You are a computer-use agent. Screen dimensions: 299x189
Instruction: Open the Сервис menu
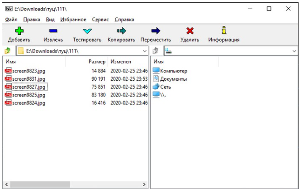pos(100,19)
